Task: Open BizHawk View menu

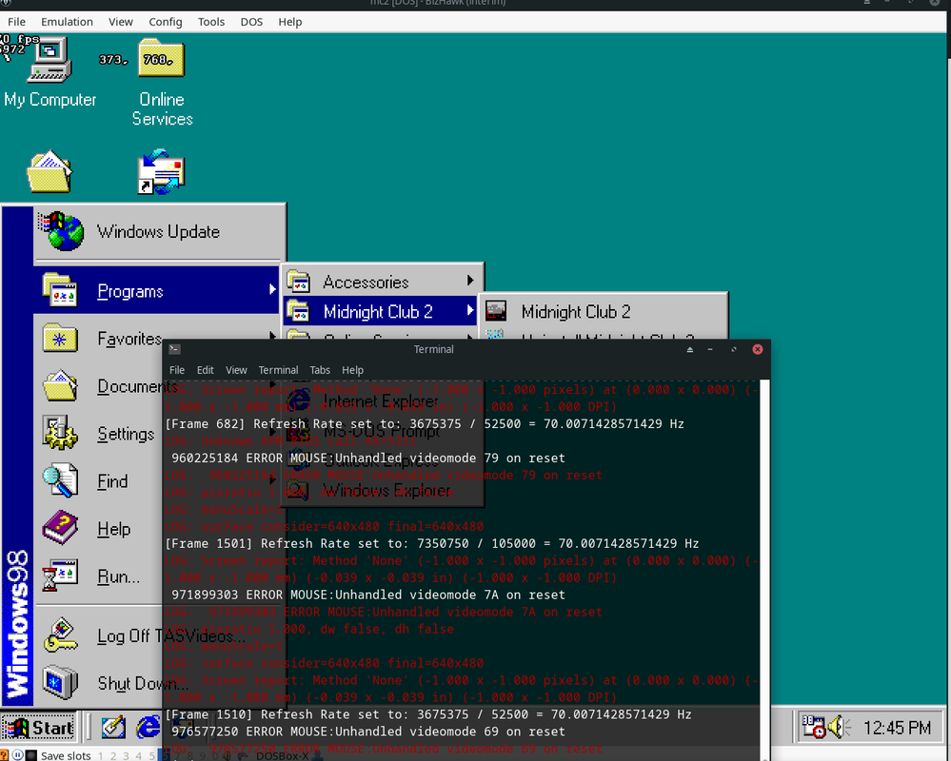Action: pos(121,22)
